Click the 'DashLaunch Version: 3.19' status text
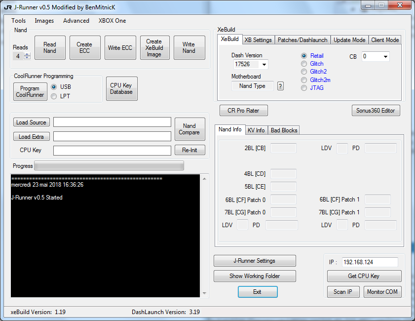 click(x=166, y=312)
